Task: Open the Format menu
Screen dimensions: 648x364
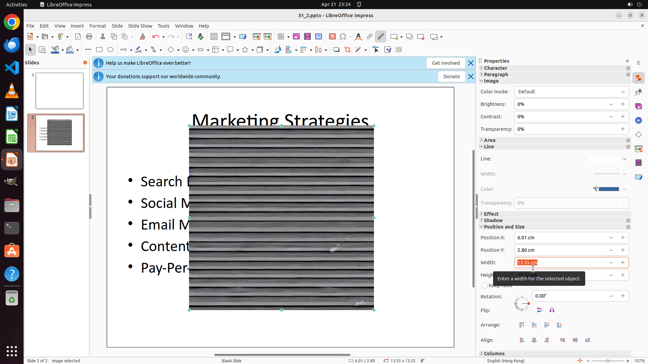Action: [98, 26]
